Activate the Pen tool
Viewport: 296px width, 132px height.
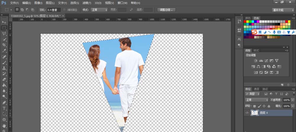(4, 103)
